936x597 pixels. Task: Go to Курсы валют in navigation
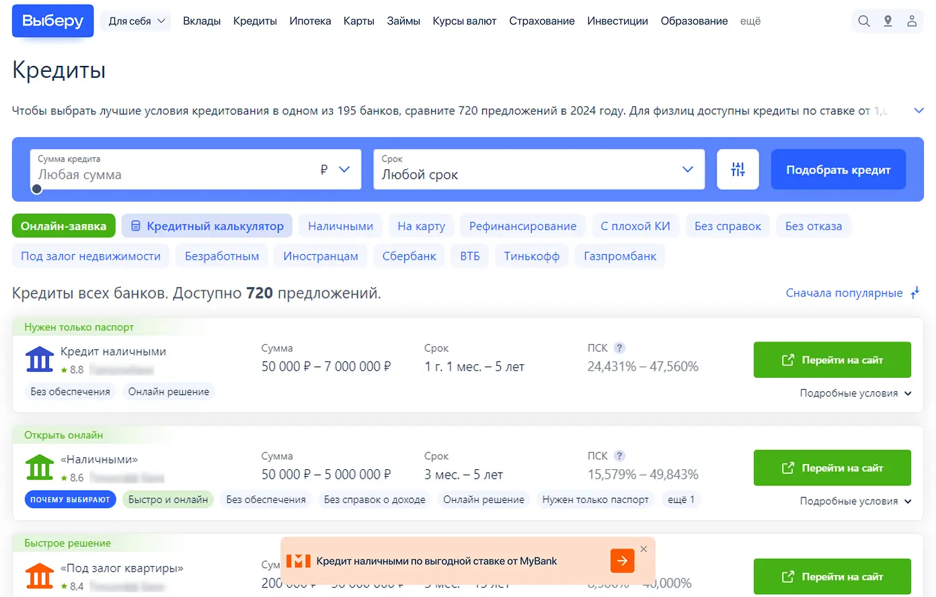coord(464,22)
